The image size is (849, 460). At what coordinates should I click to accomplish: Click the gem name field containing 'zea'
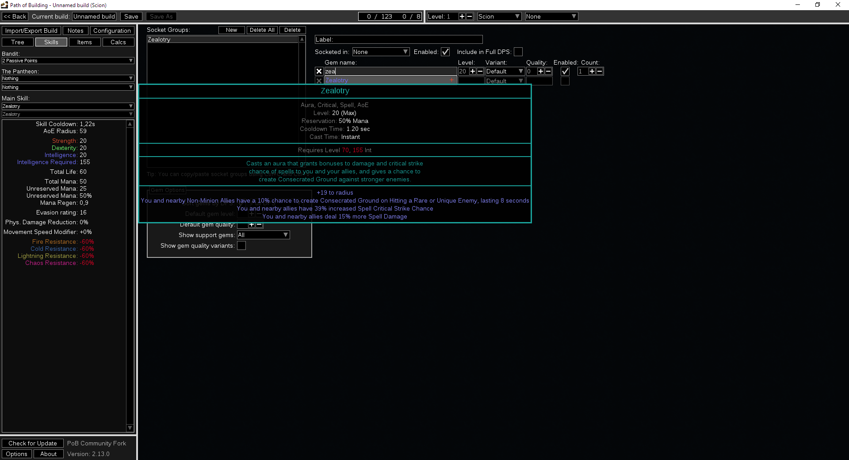[391, 71]
